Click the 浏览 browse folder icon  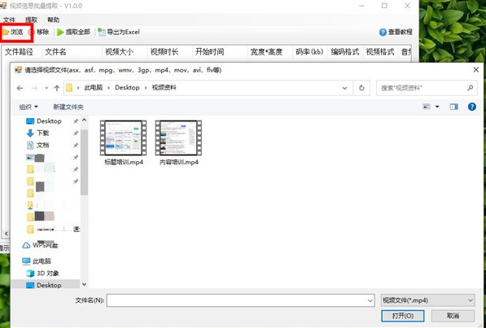[6, 32]
